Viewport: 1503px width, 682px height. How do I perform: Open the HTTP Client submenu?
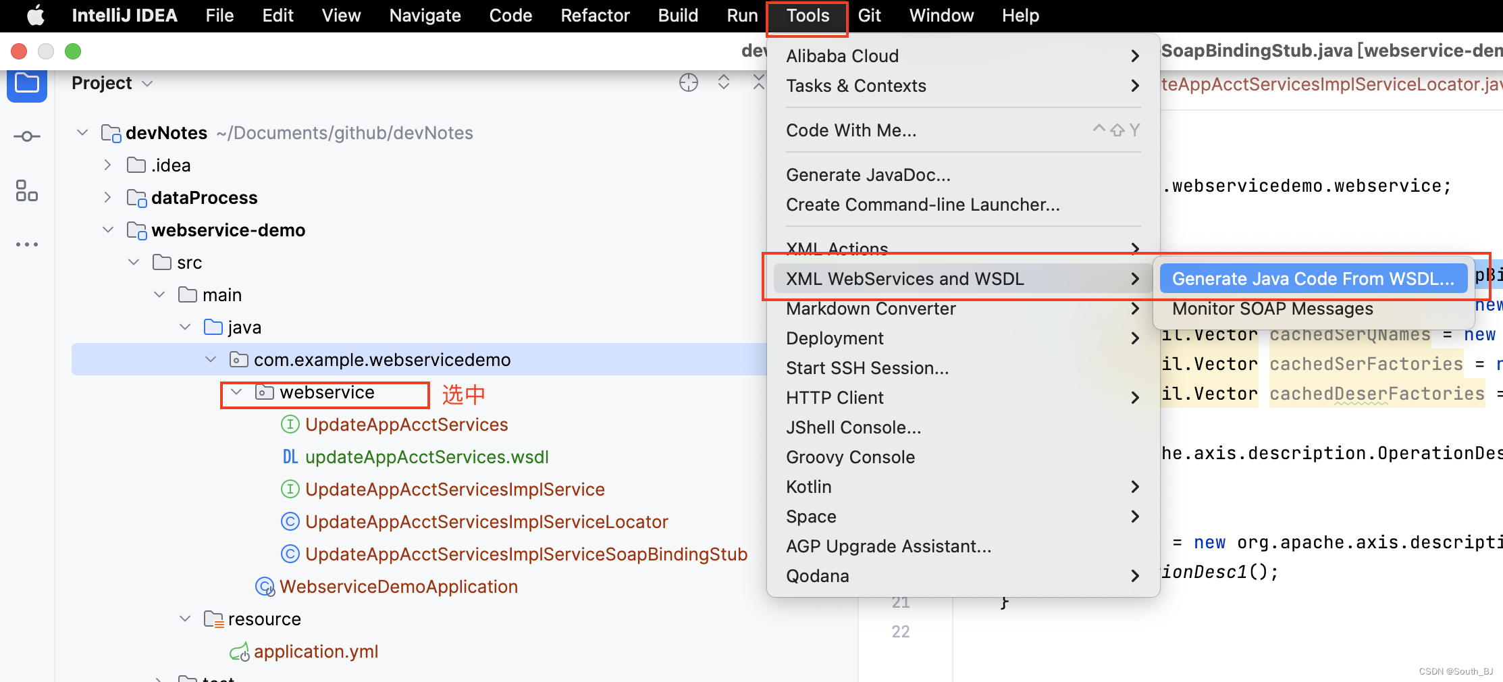[x=835, y=398]
